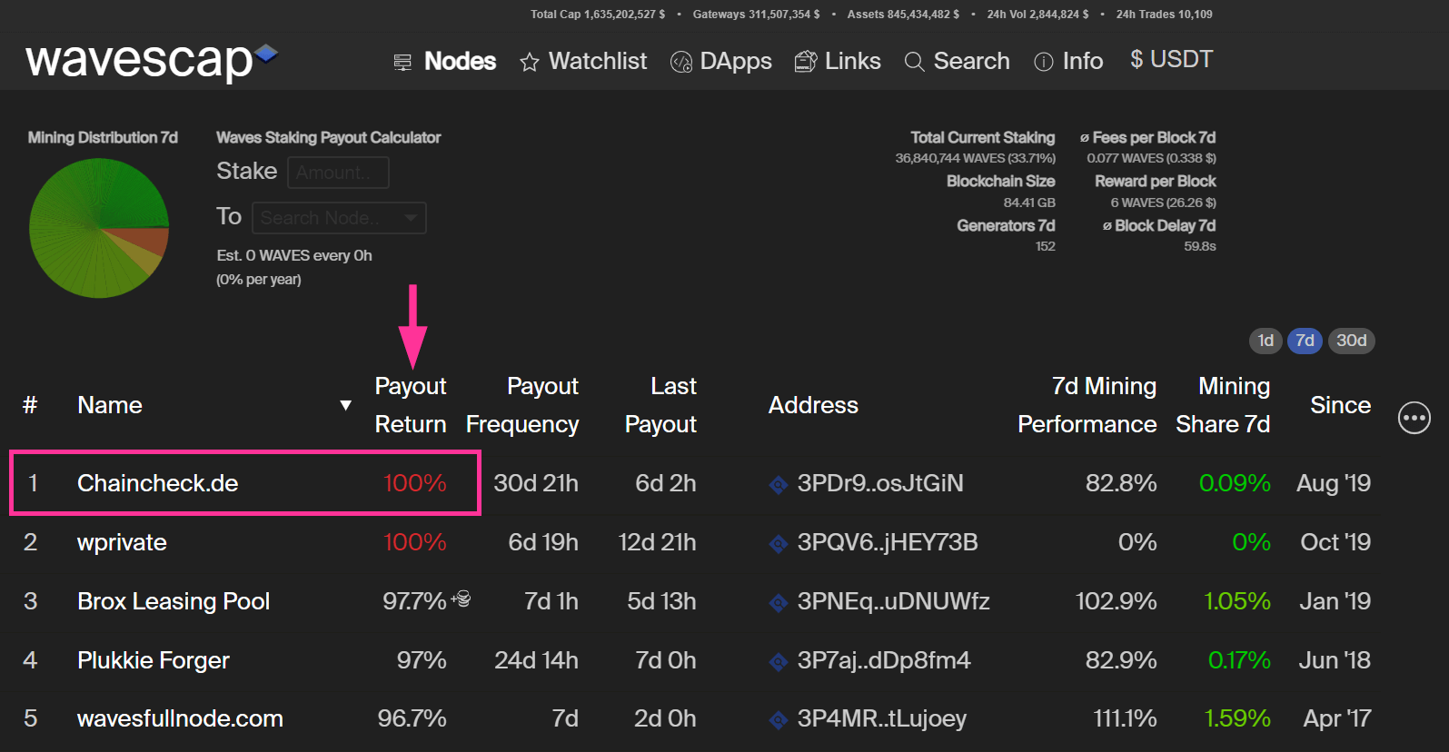Image resolution: width=1449 pixels, height=752 pixels.
Task: Click address 3P7aj..dDp8fm4
Action: pos(884,660)
